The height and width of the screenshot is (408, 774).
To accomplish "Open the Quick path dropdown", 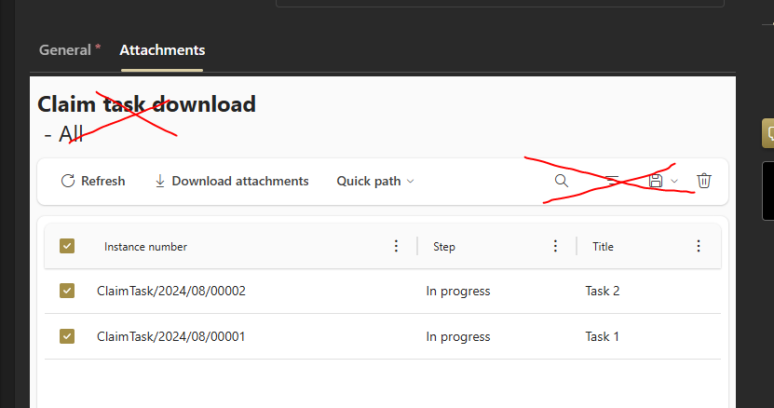I will [375, 181].
